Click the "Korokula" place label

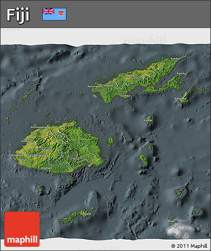click(x=17, y=155)
